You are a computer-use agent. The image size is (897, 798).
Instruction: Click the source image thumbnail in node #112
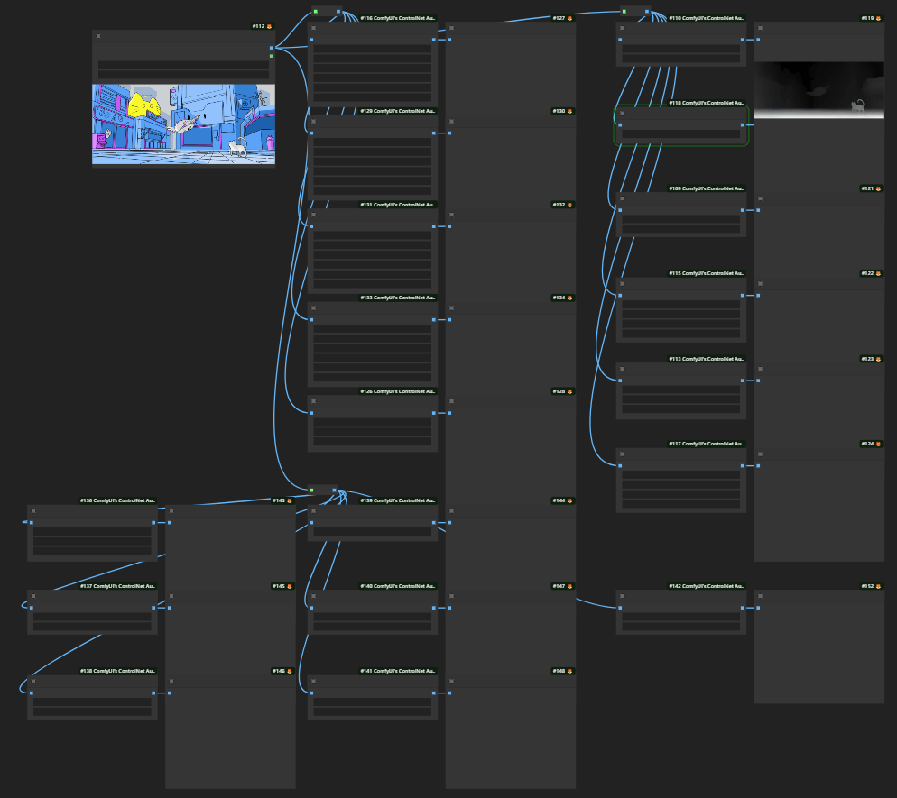pos(183,124)
